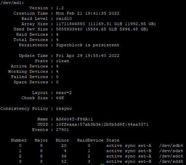Click 'active sync set-B' in sda4 row
This screenshot has width=186, height=165.
point(129,151)
